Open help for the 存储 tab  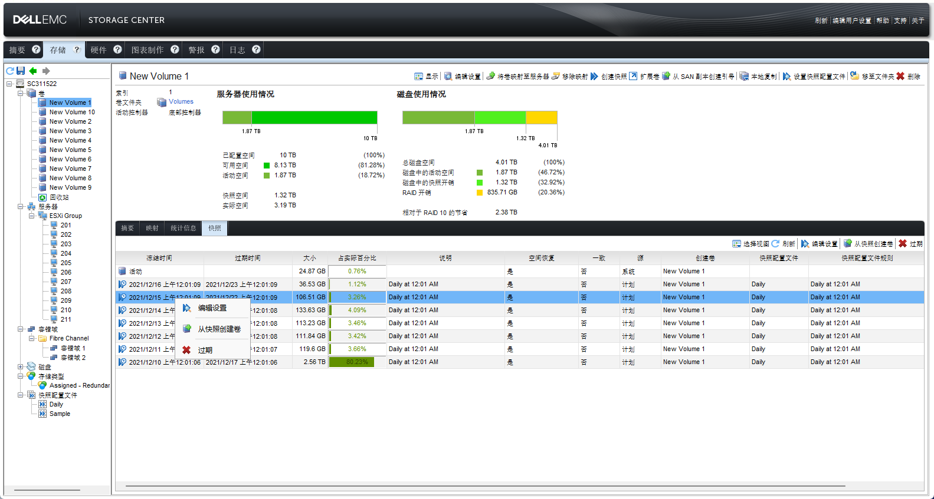pos(77,49)
